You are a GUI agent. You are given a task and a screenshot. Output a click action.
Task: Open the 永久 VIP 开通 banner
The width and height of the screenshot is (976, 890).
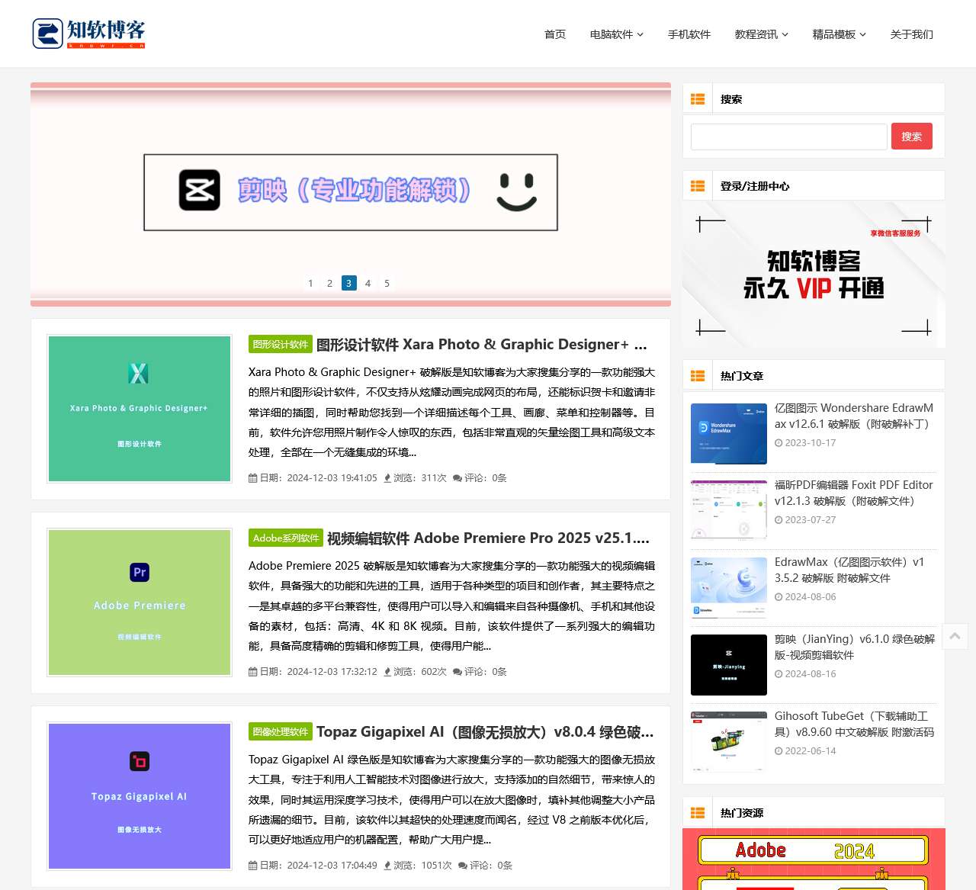coord(814,275)
